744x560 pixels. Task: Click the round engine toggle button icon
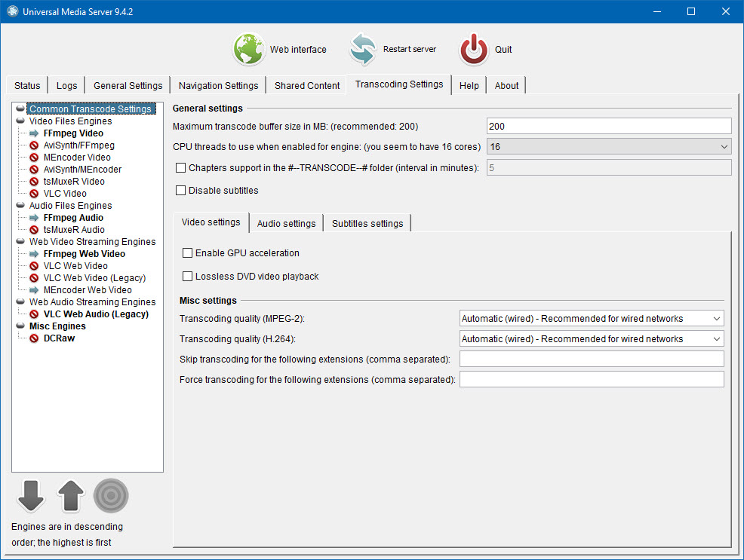(x=111, y=496)
